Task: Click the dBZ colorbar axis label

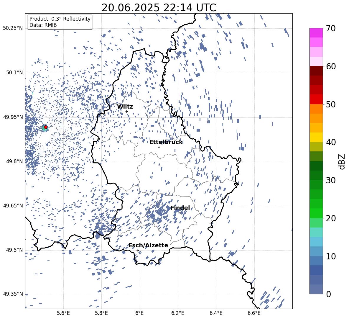Action: [342, 162]
